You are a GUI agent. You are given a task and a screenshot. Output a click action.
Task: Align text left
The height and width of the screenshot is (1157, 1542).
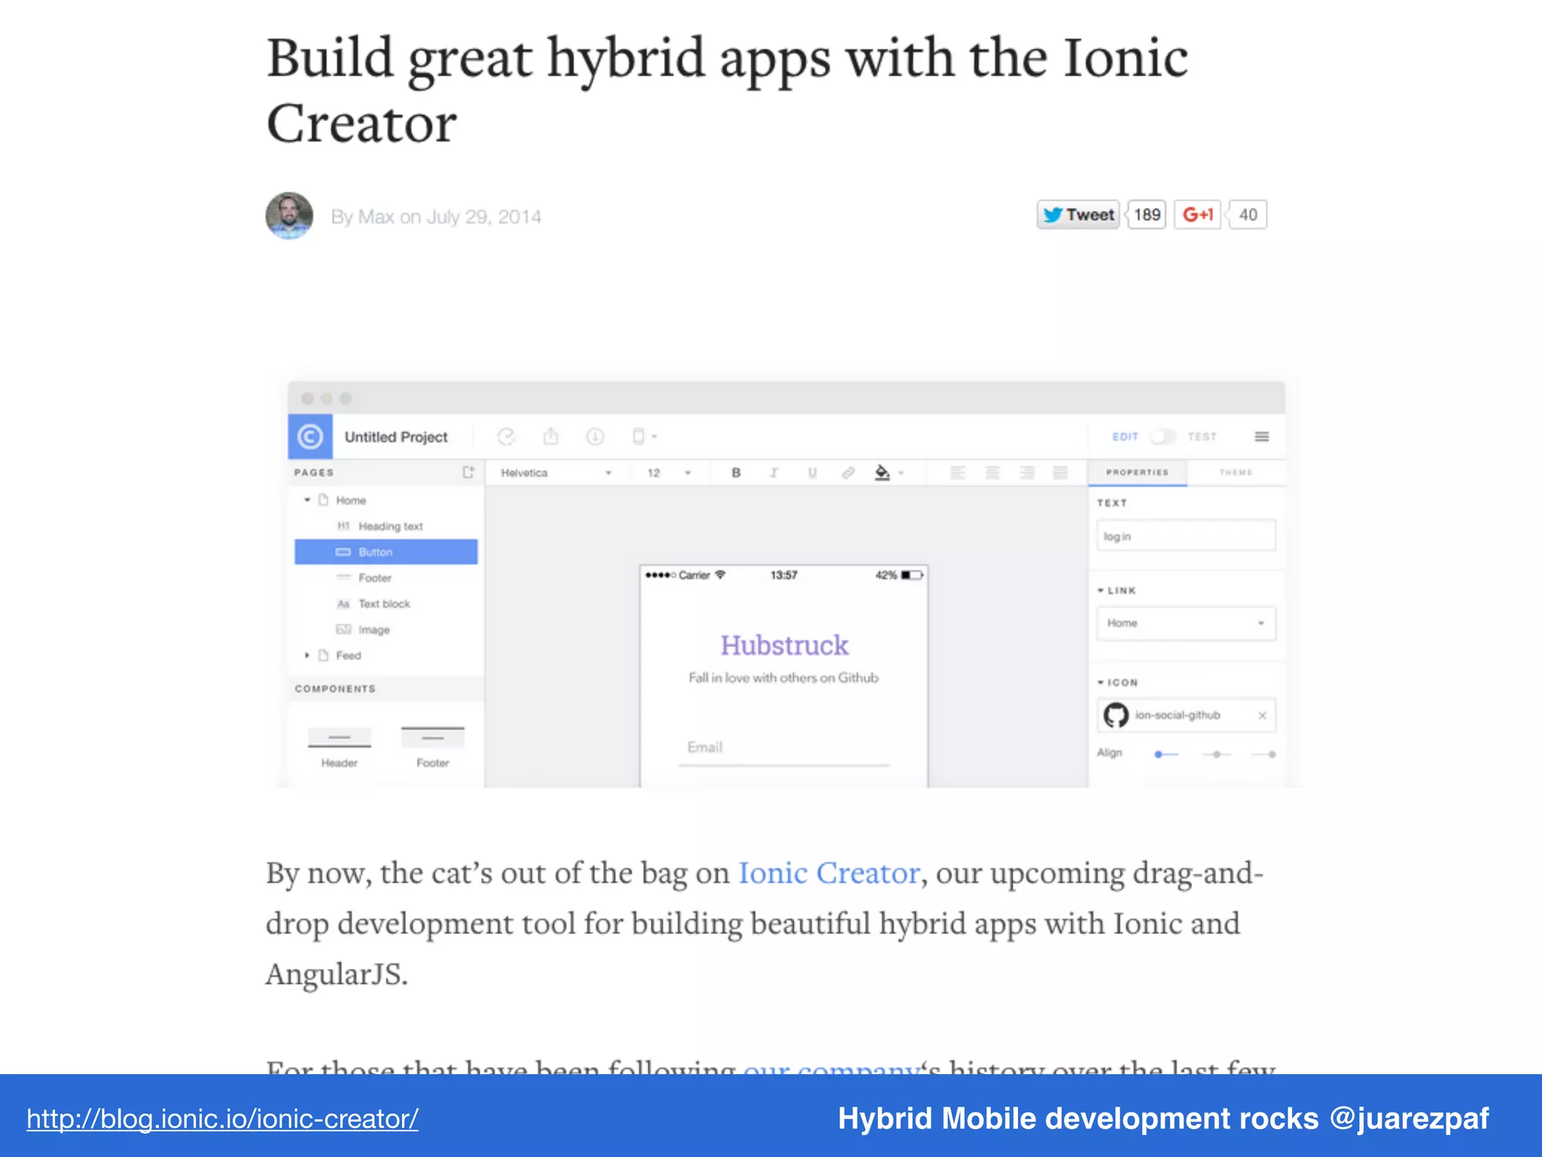click(x=958, y=473)
